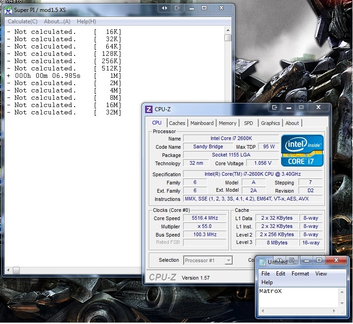The height and width of the screenshot is (324, 353).
Task: Open the Calculate(C) menu in Super PI
Action: [22, 22]
